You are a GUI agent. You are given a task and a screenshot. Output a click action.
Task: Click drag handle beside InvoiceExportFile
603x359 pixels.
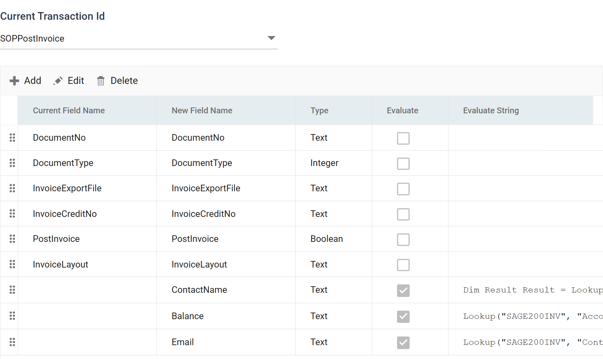click(x=12, y=188)
